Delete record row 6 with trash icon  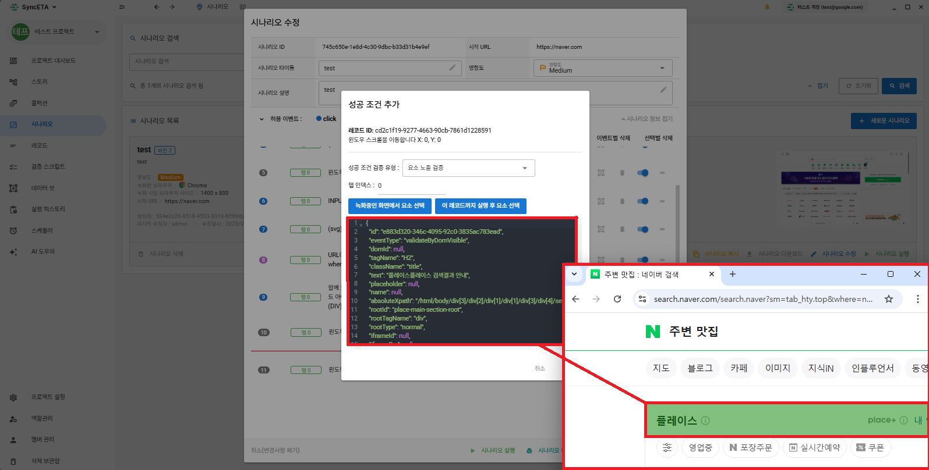click(x=622, y=201)
